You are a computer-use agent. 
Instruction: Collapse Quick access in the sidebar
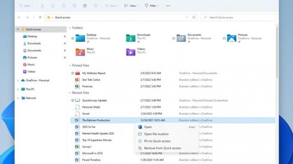tap(18, 29)
